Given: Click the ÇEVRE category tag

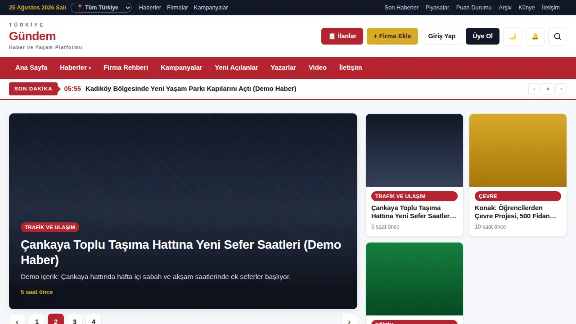Looking at the screenshot, I should point(518,196).
